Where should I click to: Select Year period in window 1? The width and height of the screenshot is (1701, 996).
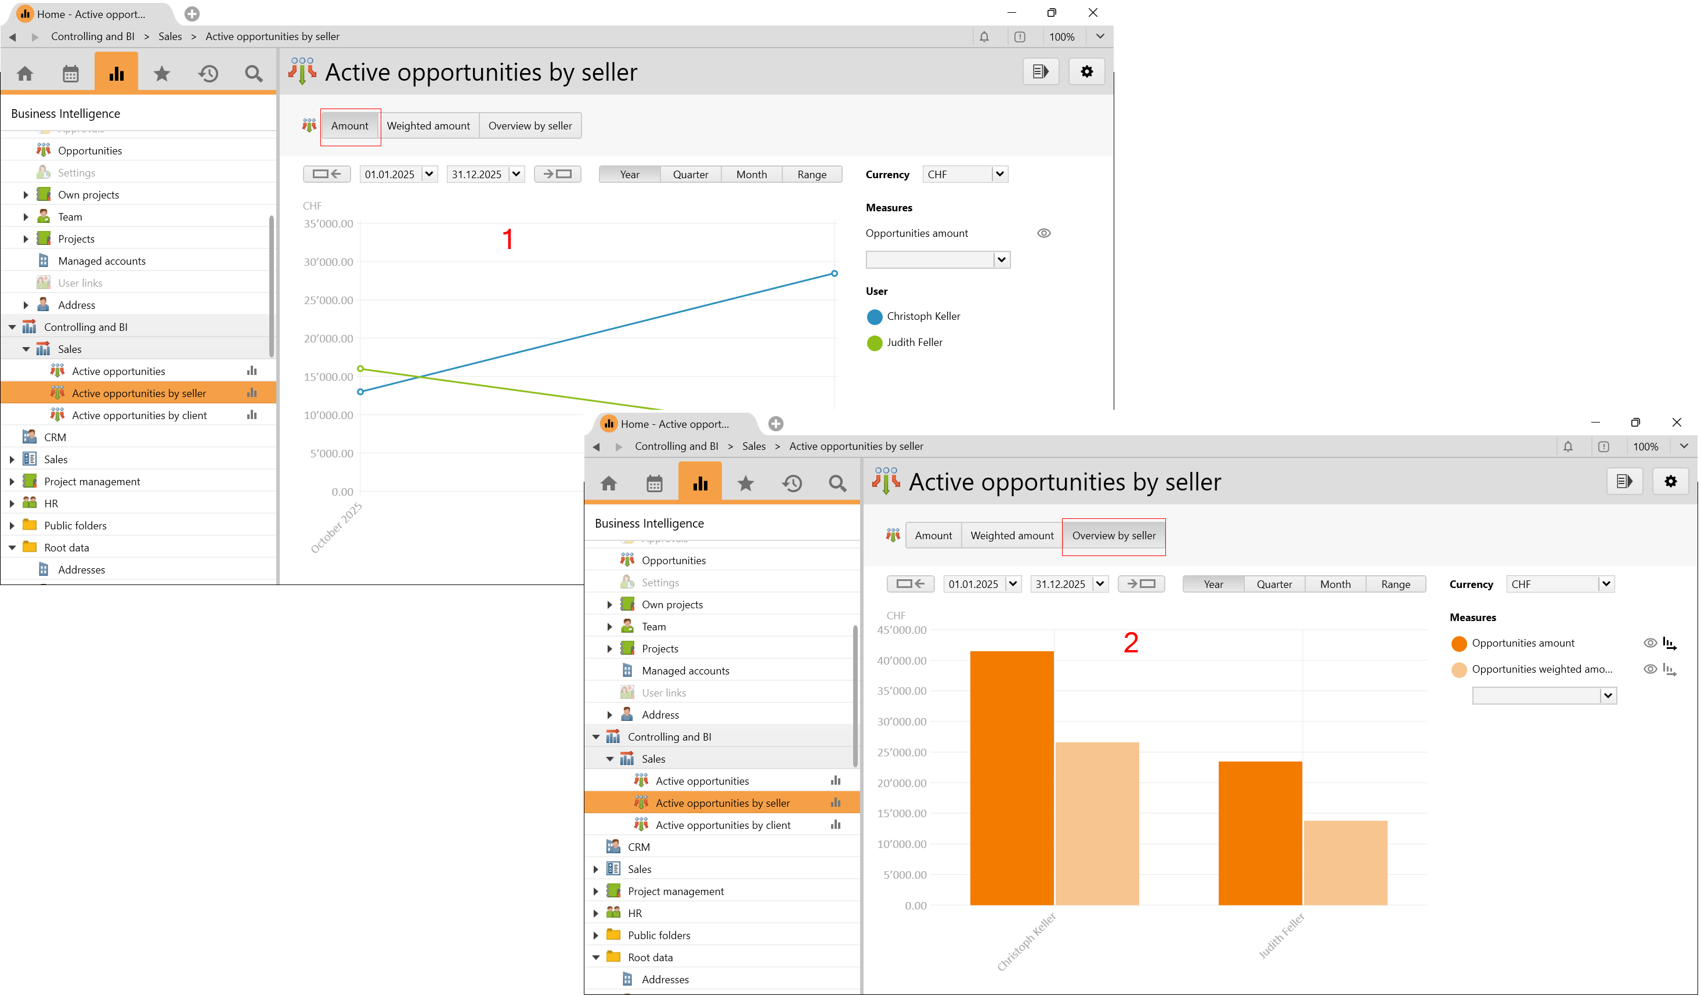pos(629,174)
